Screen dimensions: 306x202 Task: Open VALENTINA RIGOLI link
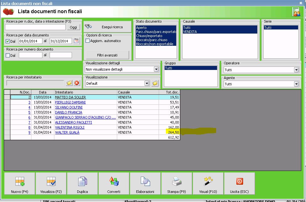70,127
